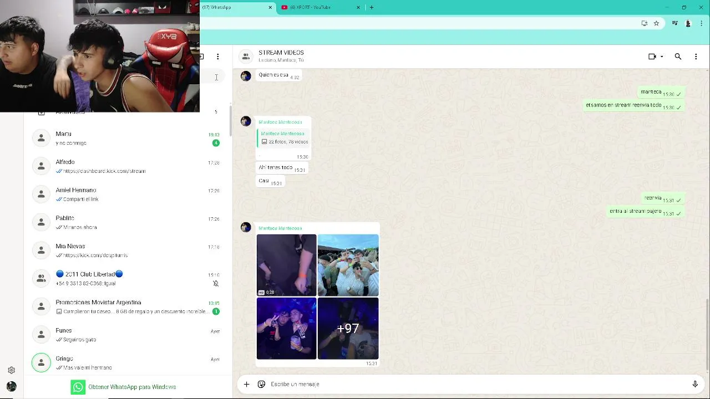
Task: Click Manteca's avatar beside the photo album
Action: coord(246,227)
